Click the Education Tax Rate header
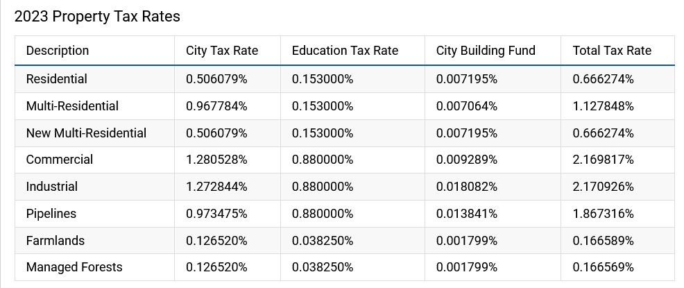The image size is (684, 288). [x=345, y=51]
